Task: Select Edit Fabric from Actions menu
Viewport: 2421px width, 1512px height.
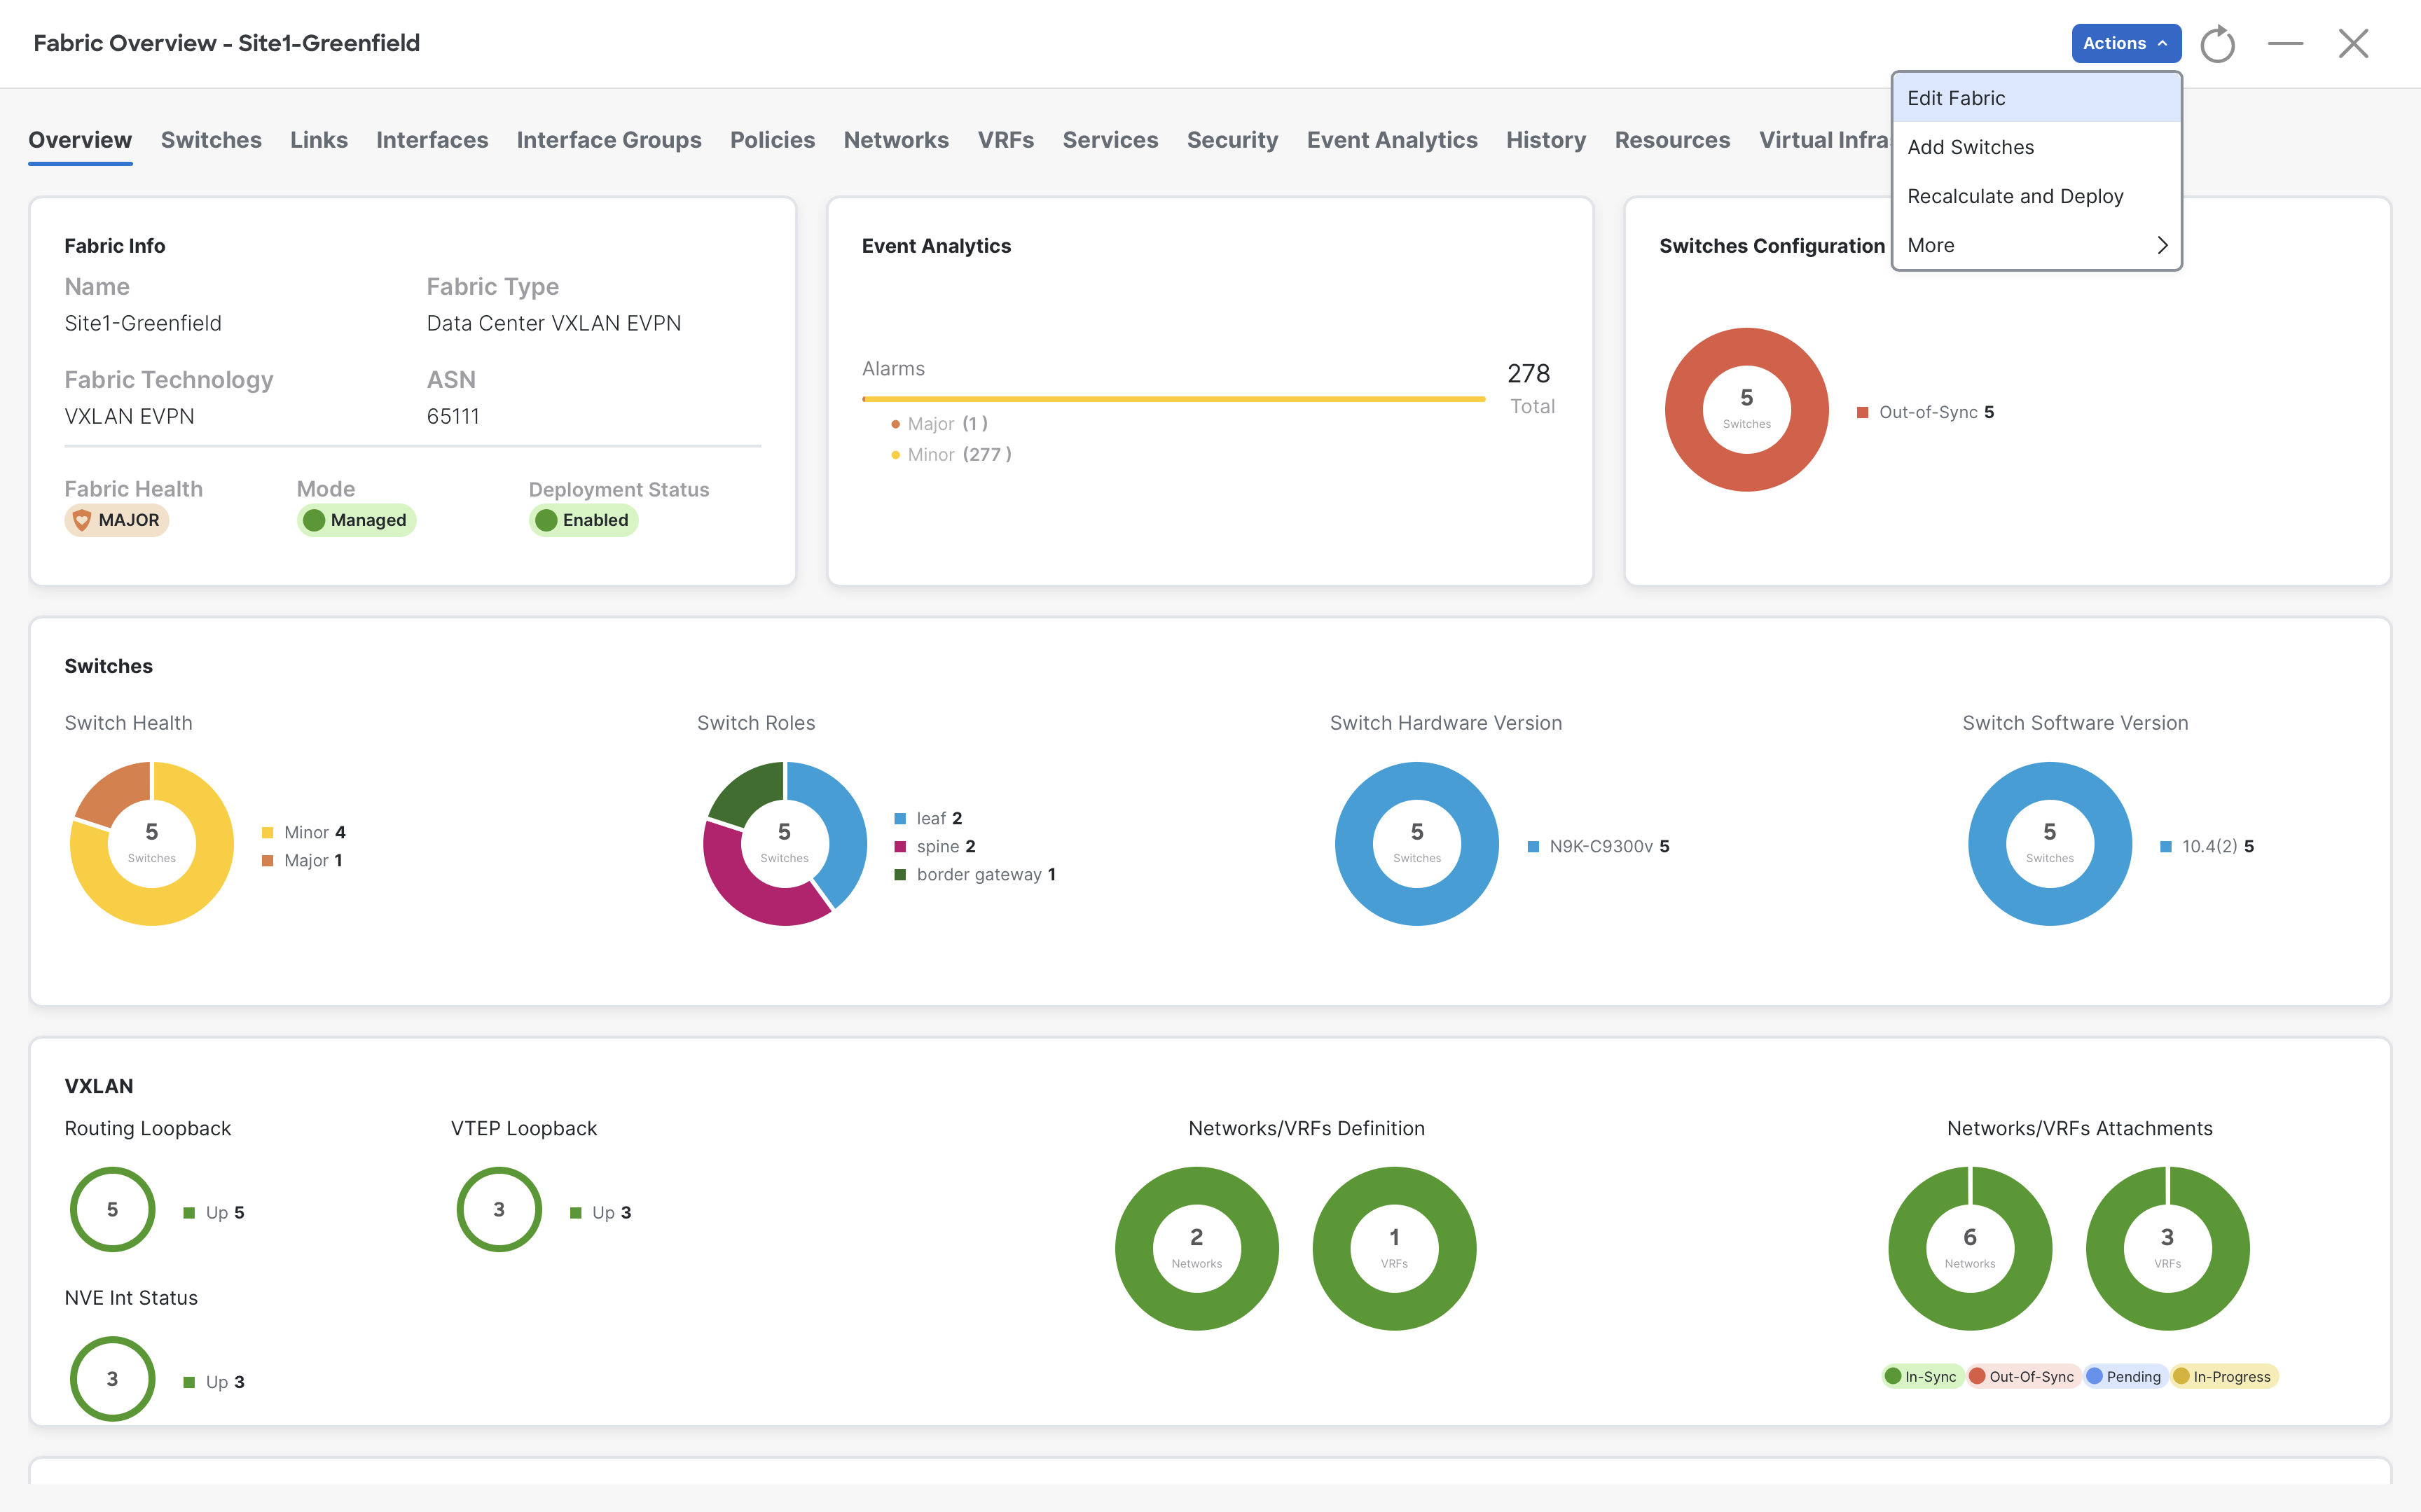Action: (x=2036, y=98)
